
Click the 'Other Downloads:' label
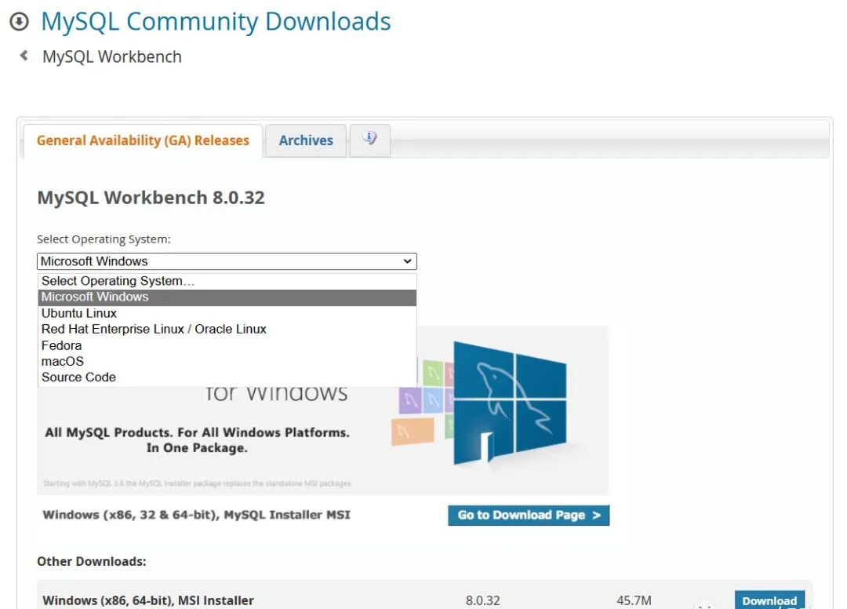coord(91,561)
